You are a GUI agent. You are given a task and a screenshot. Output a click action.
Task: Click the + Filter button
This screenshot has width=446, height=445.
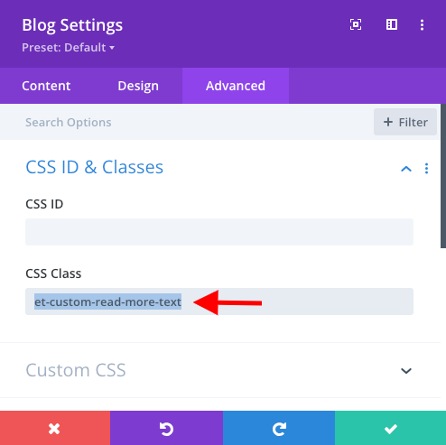tap(405, 122)
